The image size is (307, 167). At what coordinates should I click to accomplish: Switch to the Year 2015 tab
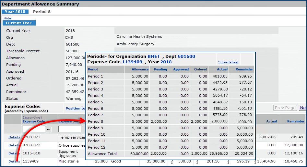point(15,12)
